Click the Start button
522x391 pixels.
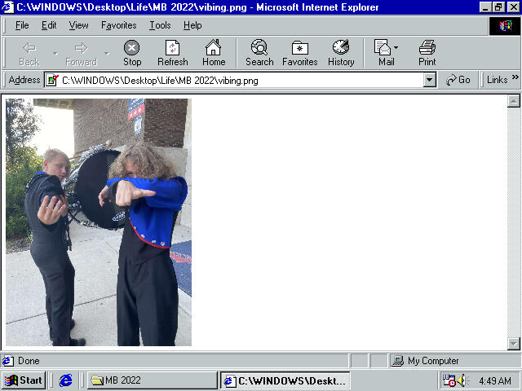[24, 380]
